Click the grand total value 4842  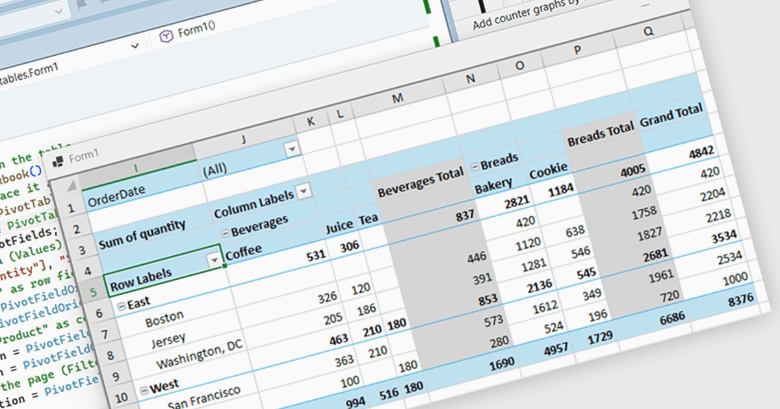pyautogui.click(x=701, y=153)
